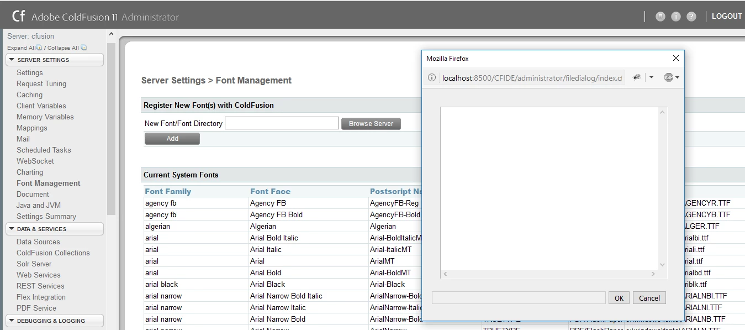Click the file dialog path text field
Viewport: 745px width, 330px height.
tap(519, 298)
